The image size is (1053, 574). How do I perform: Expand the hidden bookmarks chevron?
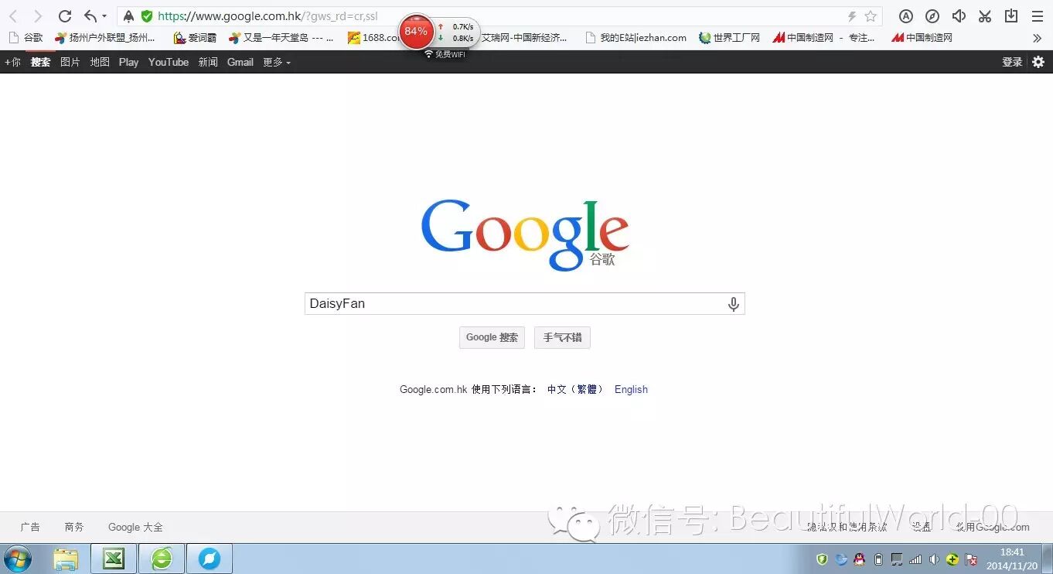[1038, 38]
